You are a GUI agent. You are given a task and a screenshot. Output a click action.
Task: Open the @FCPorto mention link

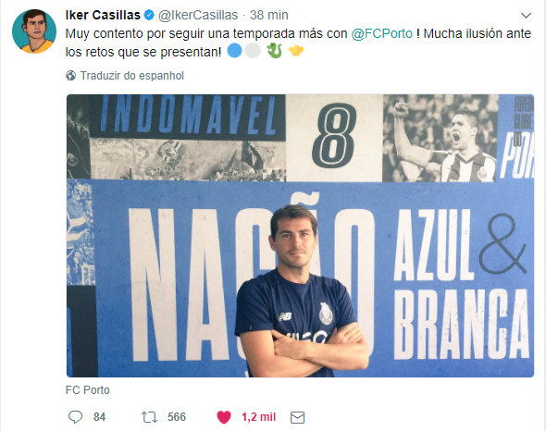381,34
